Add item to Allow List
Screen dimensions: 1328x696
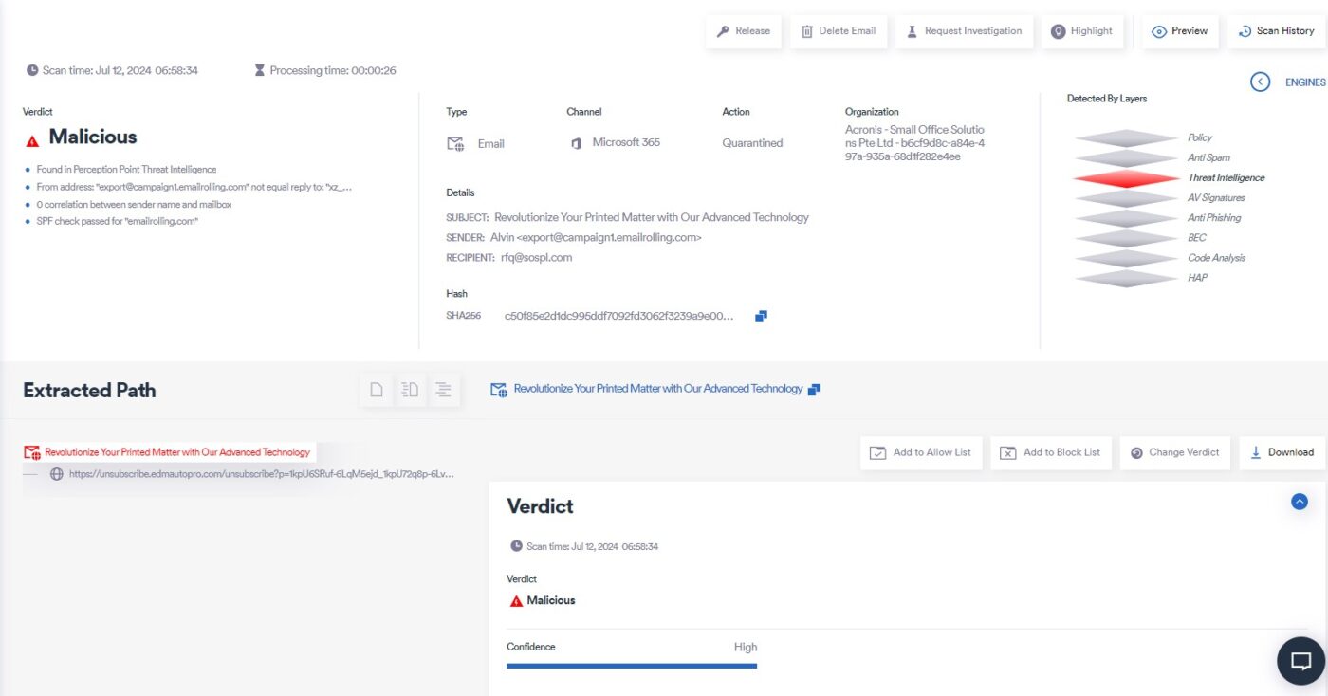tap(921, 452)
